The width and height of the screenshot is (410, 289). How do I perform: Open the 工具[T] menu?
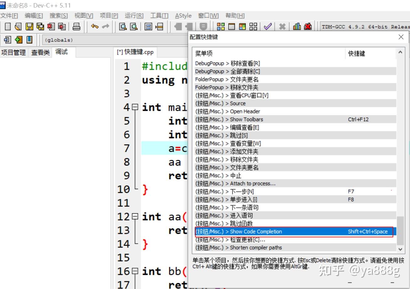point(159,16)
